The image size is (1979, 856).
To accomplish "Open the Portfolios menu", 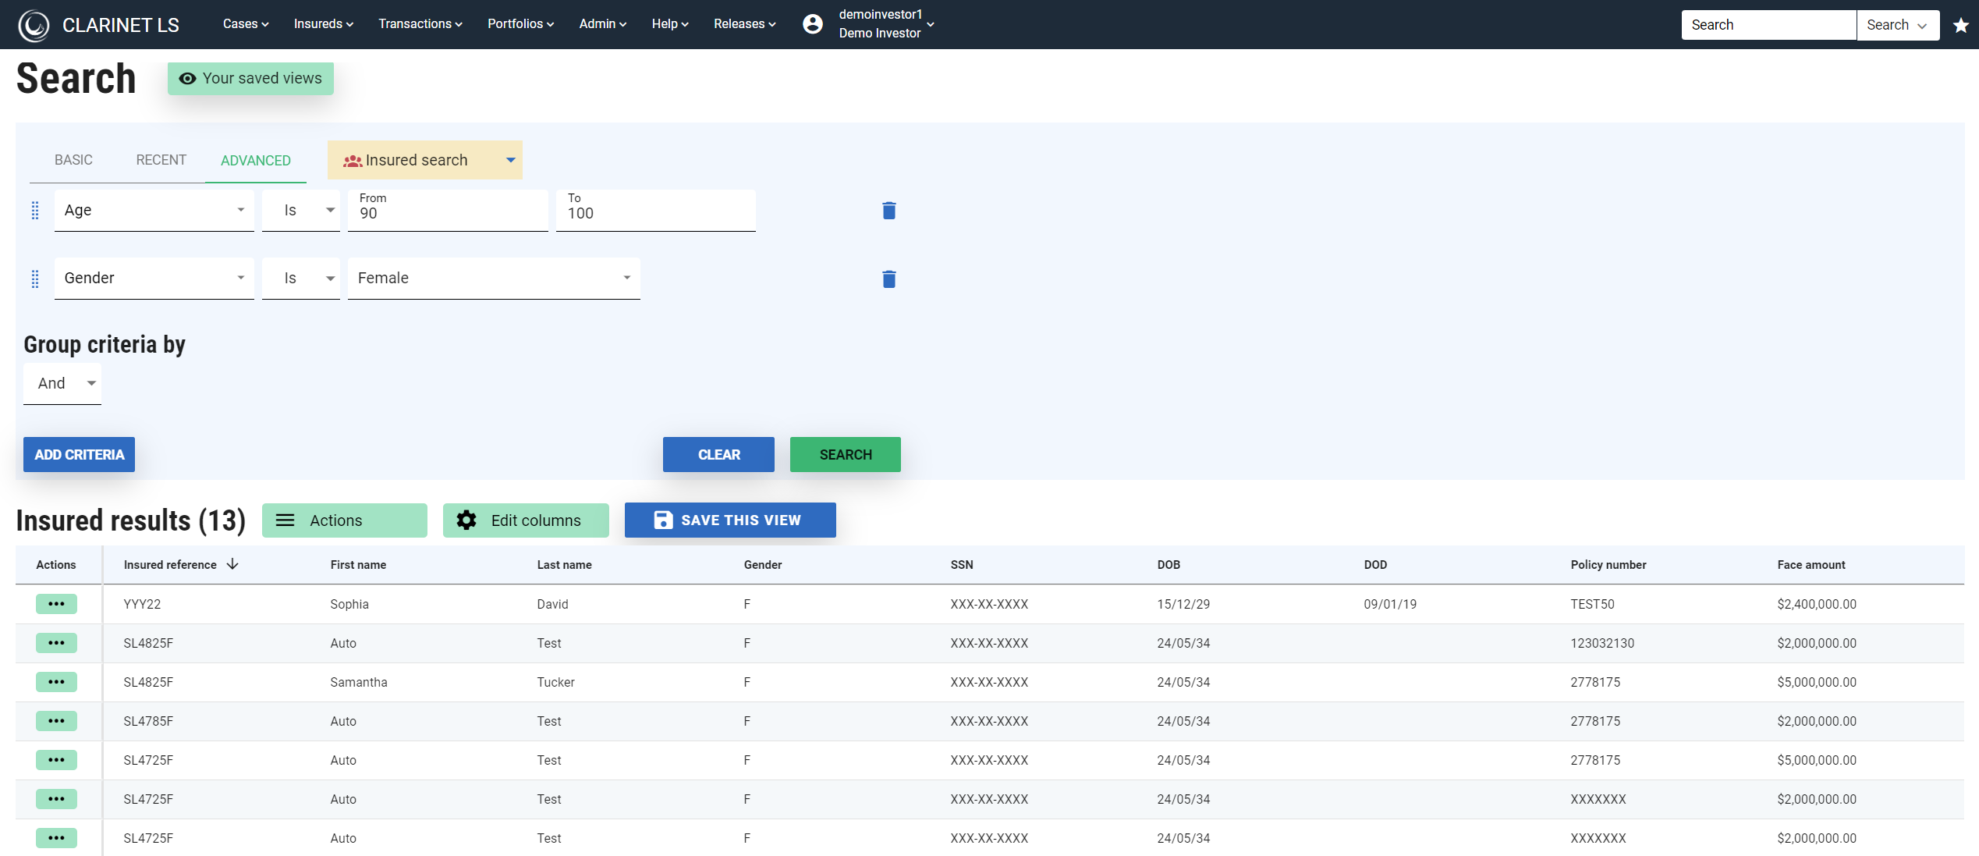I will coord(521,24).
